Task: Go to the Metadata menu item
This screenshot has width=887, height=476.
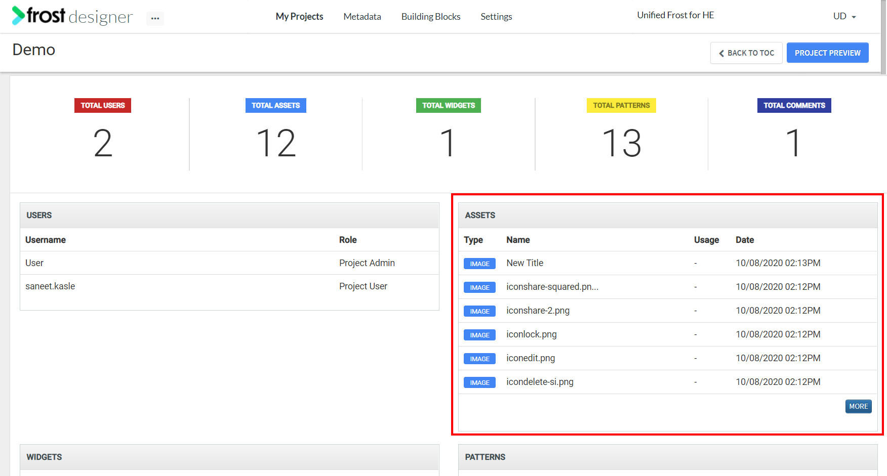Action: [x=362, y=17]
